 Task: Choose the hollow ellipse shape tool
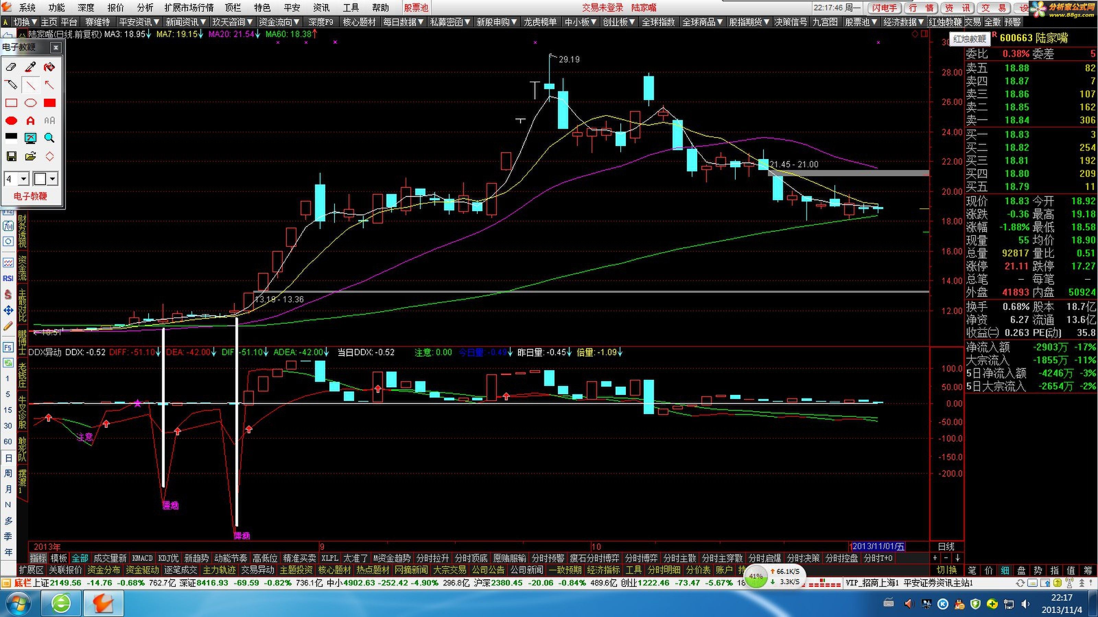pos(30,102)
